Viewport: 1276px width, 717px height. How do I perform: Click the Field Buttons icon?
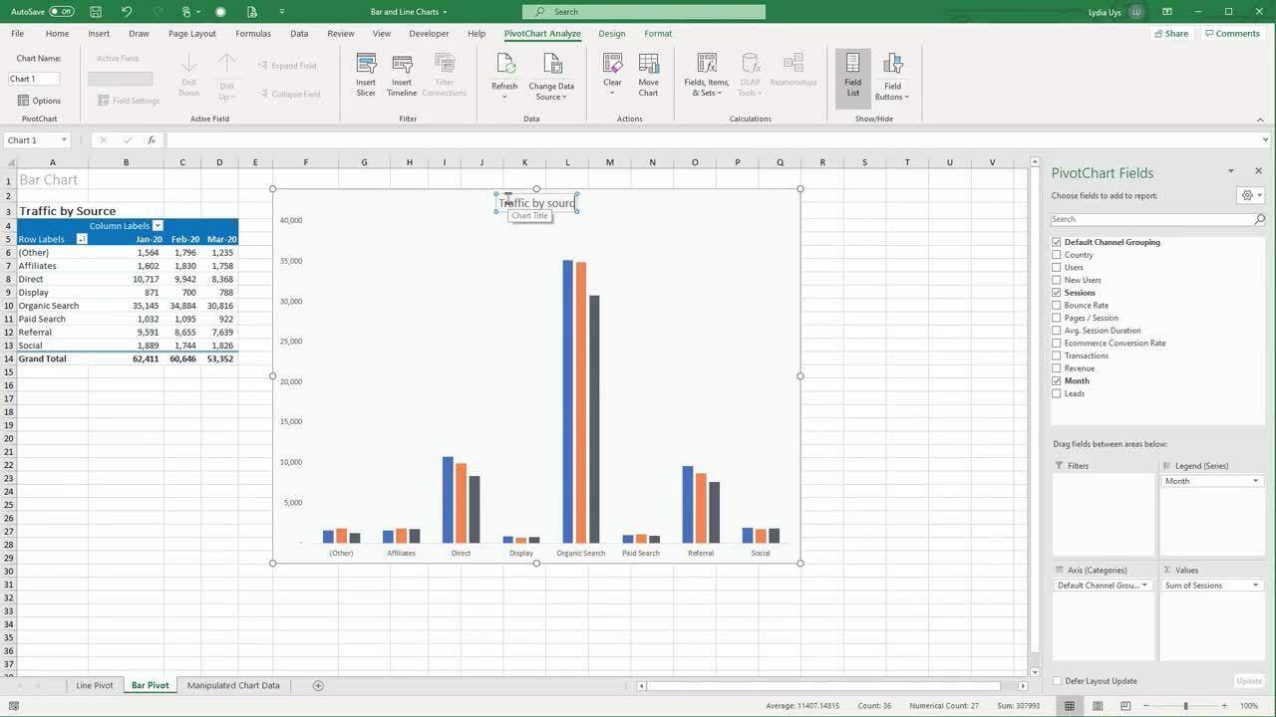pyautogui.click(x=891, y=75)
